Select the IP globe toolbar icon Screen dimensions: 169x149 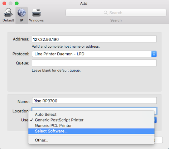21,13
